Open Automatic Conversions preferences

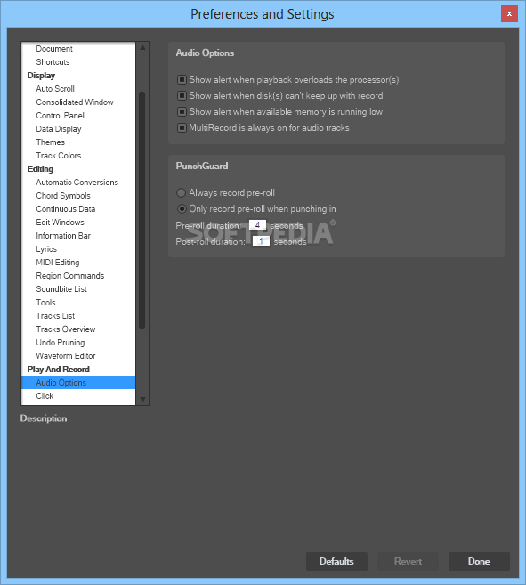pos(78,183)
